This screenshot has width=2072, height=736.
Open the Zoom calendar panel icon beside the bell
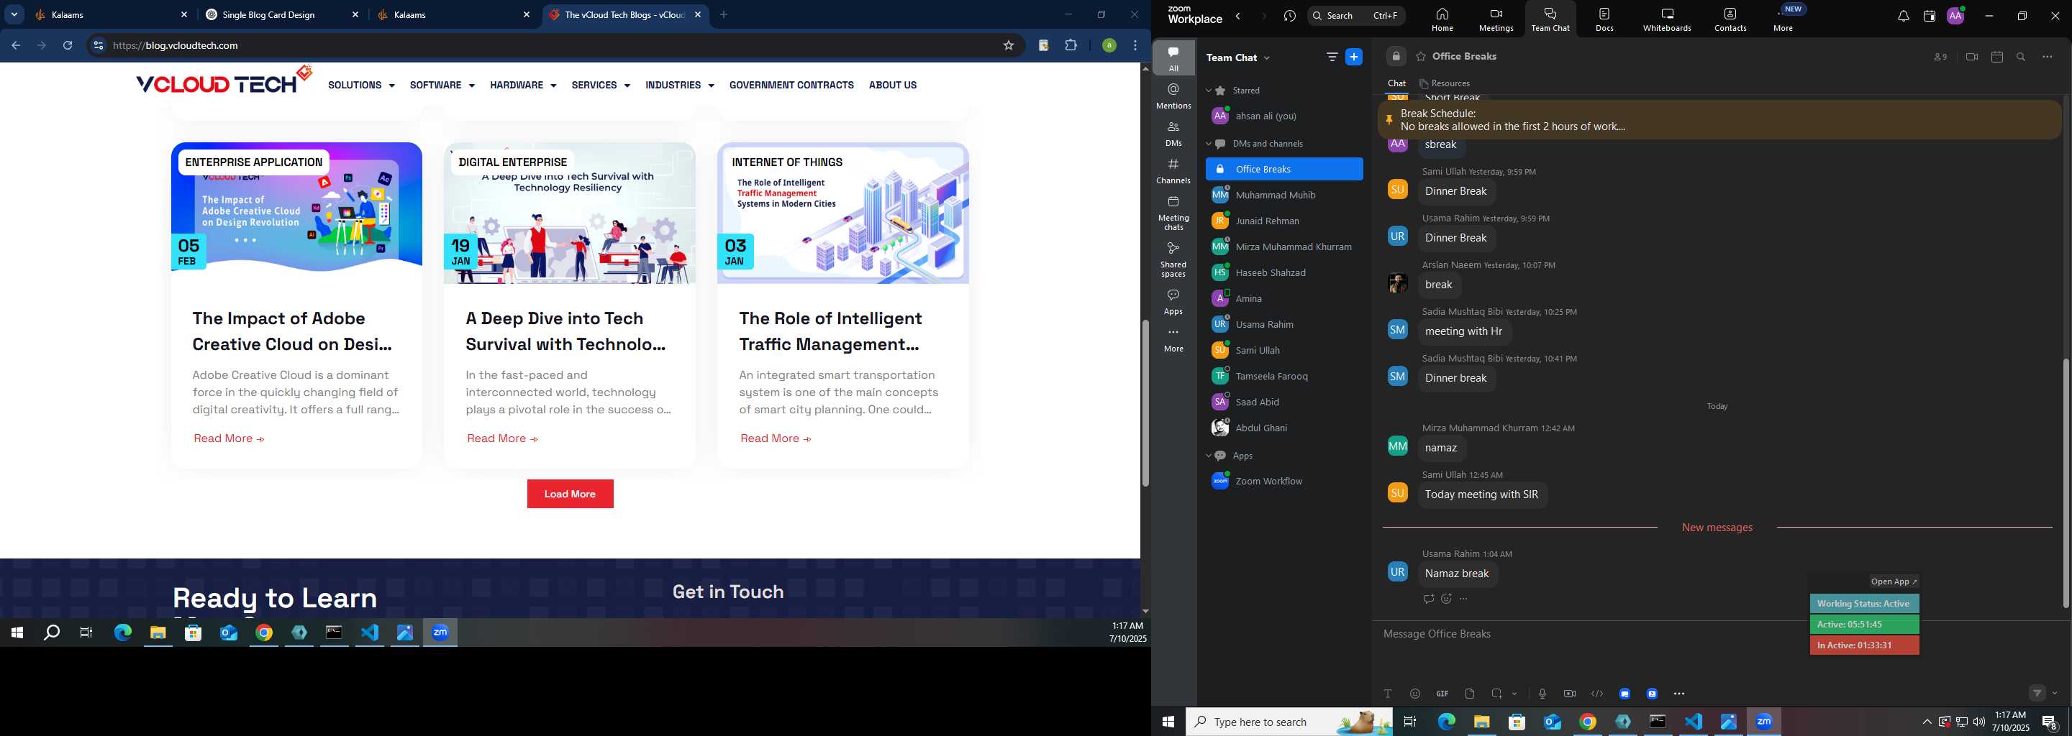pos(1929,16)
